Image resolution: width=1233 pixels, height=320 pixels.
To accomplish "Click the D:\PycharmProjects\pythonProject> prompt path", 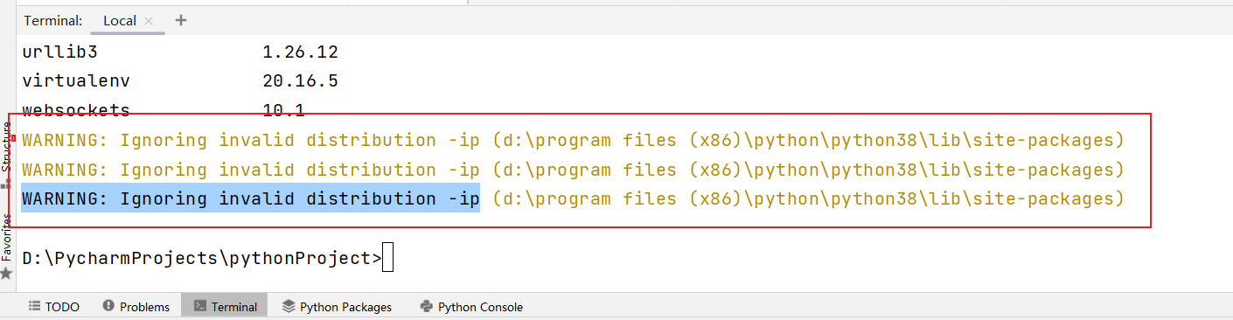I will 202,258.
